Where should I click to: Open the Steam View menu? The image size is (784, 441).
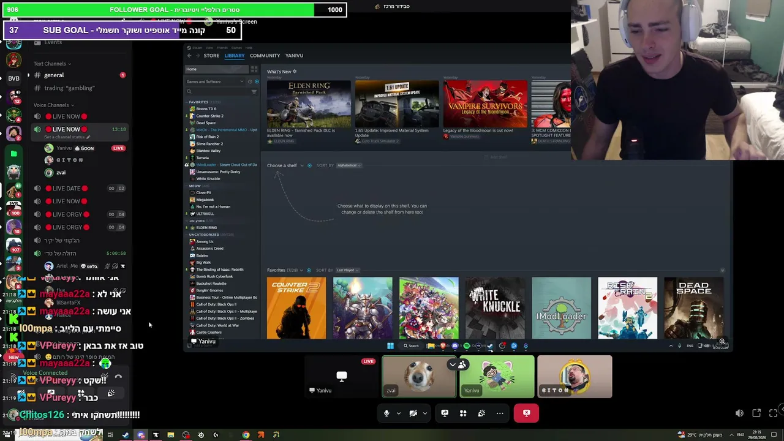209,48
